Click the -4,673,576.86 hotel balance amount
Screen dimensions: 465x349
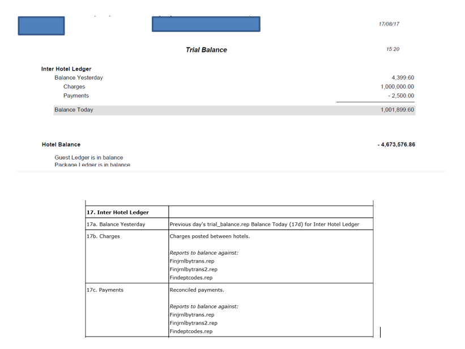(x=396, y=145)
